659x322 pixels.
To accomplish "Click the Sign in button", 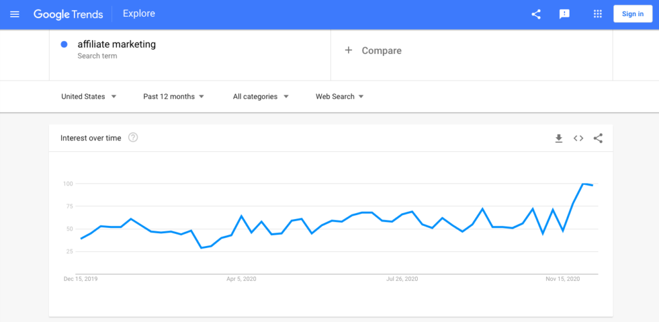I will (632, 14).
